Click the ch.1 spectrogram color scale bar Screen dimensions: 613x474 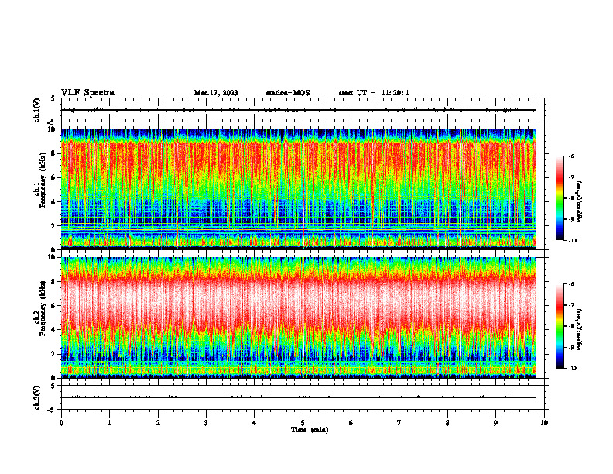pos(560,198)
